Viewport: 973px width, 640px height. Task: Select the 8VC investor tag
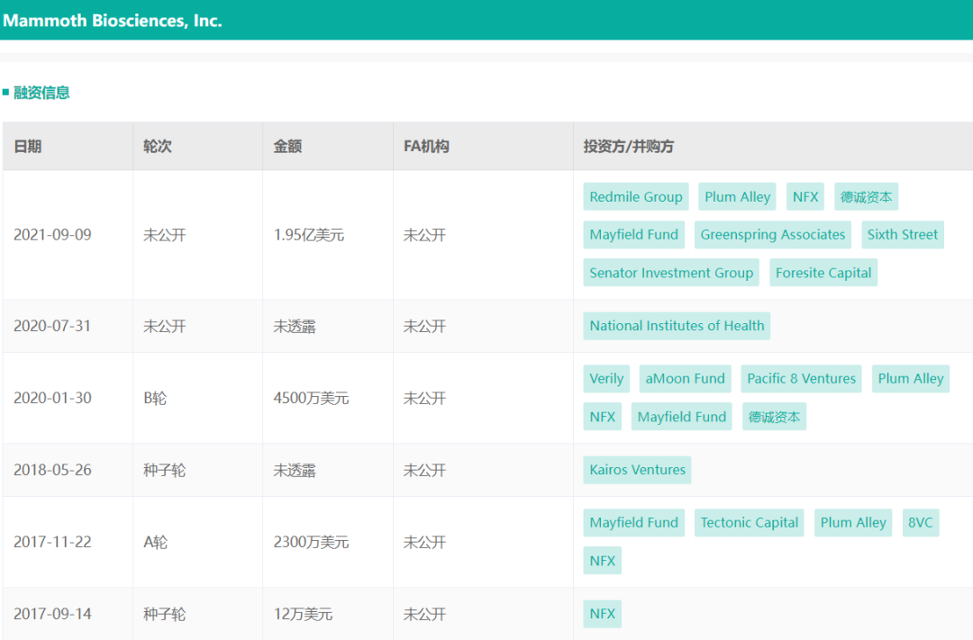click(920, 523)
